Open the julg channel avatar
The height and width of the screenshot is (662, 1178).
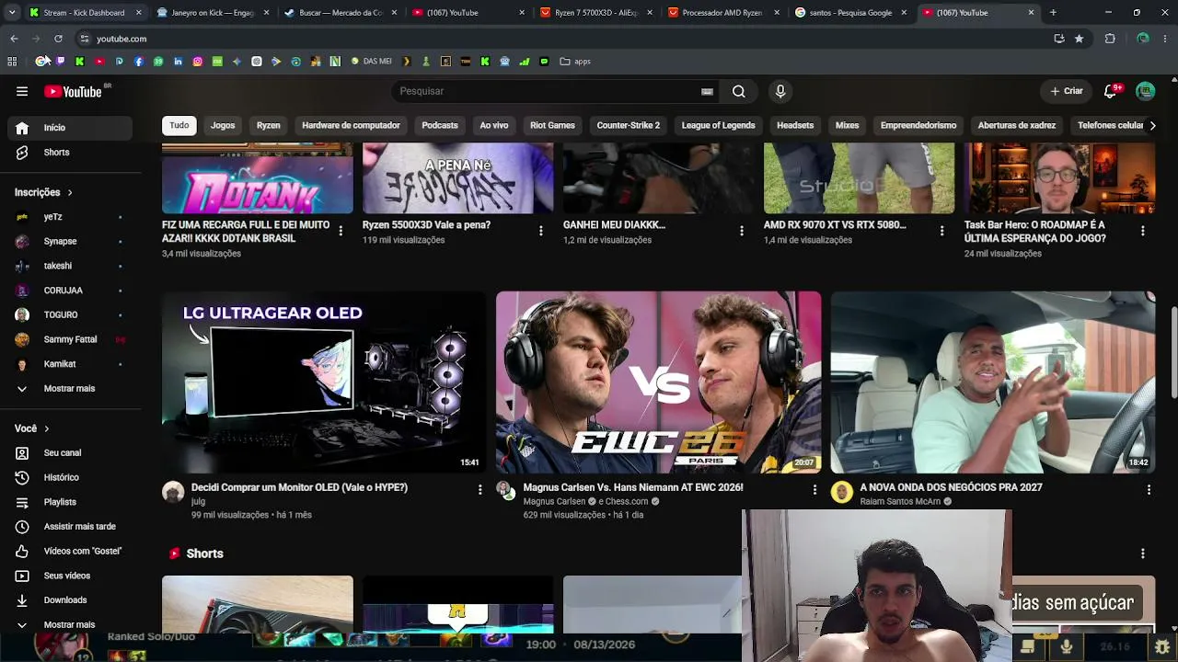pyautogui.click(x=173, y=492)
